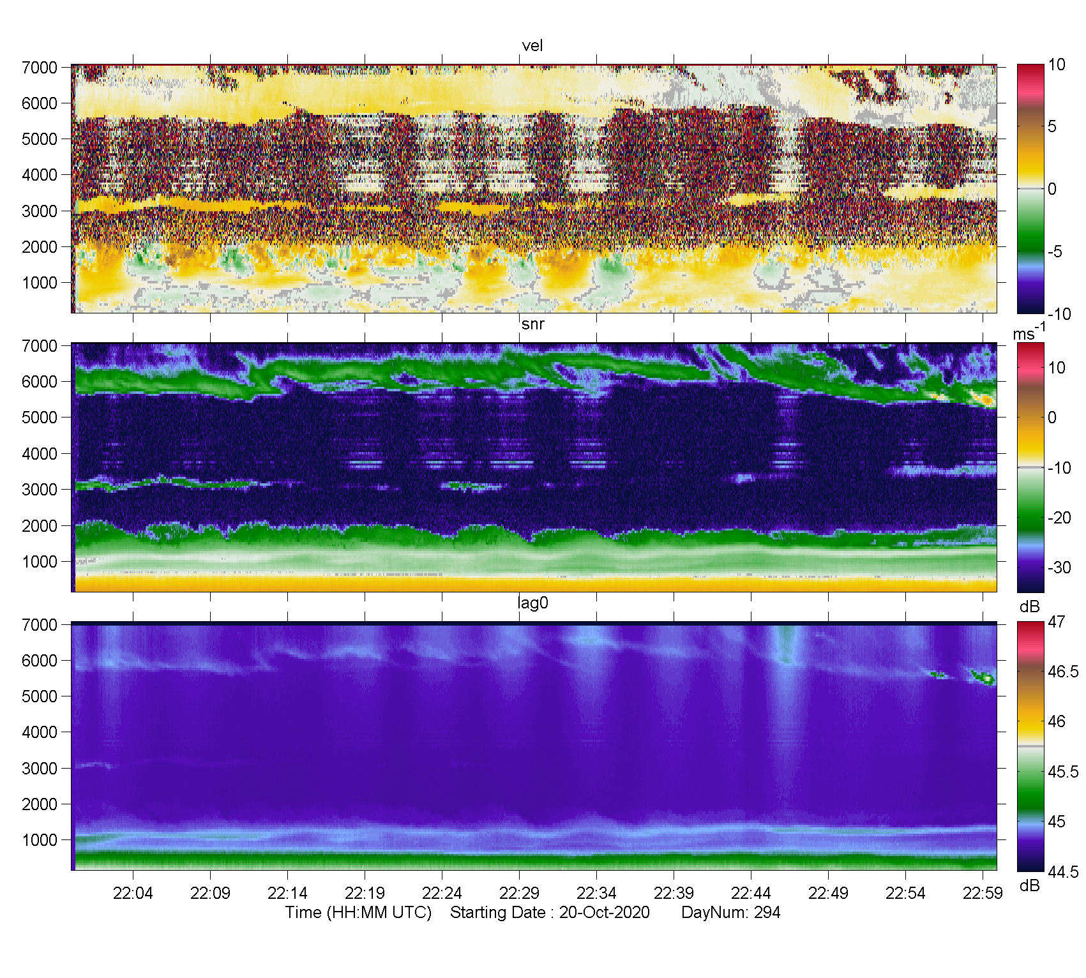Click the 1000 height label of lag0 panel

pyautogui.click(x=40, y=840)
